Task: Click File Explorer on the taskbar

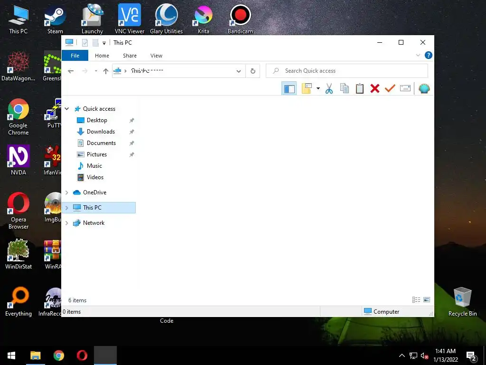Action: 35,355
